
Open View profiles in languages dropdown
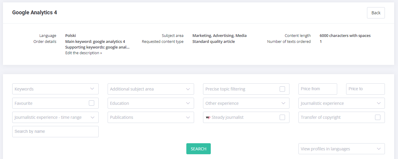[x=342, y=149]
